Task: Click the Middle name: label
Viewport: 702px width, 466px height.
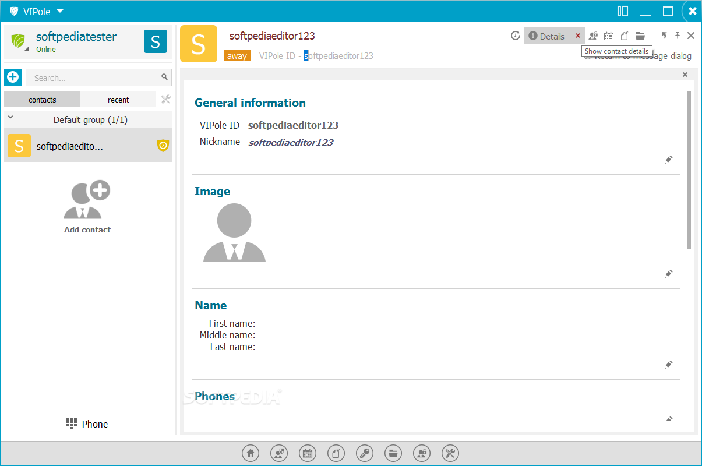Action: (x=227, y=335)
